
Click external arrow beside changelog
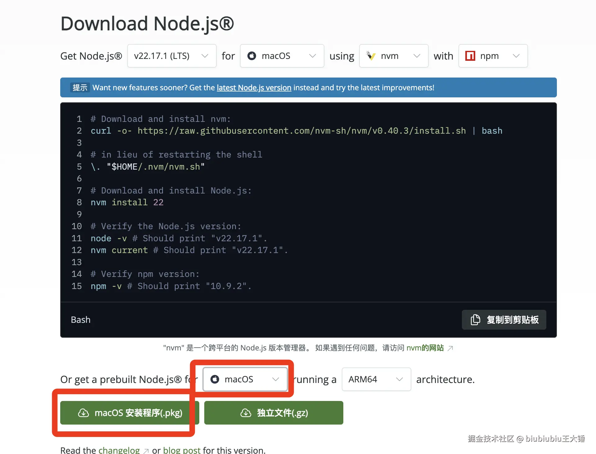point(146,451)
